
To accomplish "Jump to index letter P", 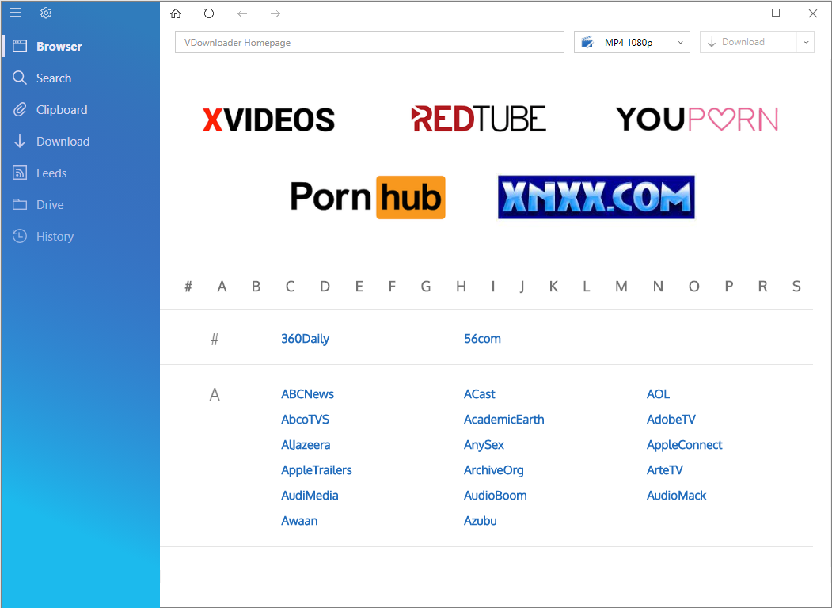I will click(729, 287).
